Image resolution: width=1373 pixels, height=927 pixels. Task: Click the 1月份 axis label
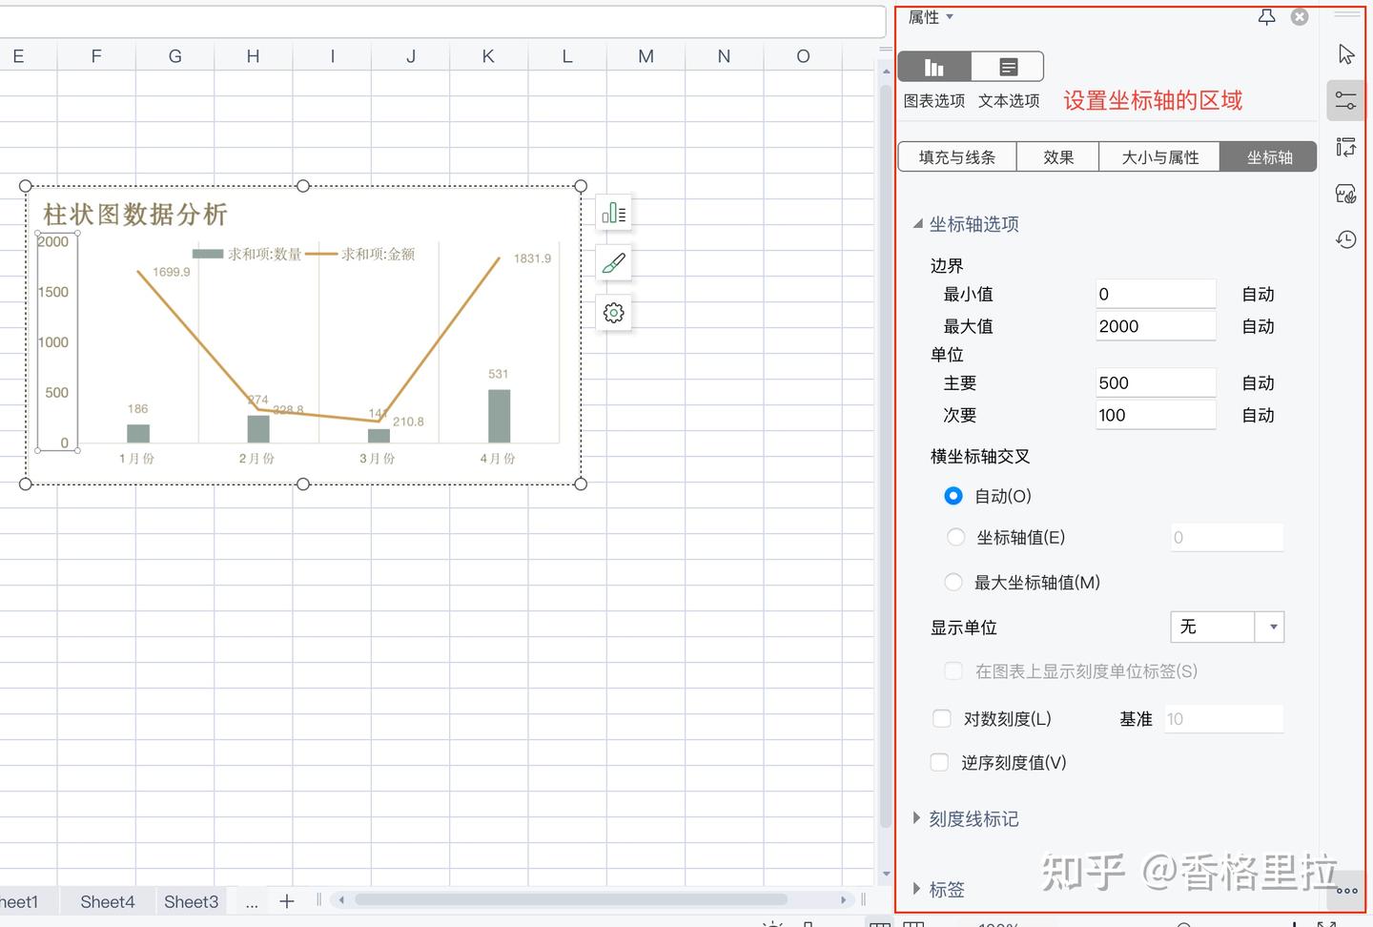click(x=136, y=459)
